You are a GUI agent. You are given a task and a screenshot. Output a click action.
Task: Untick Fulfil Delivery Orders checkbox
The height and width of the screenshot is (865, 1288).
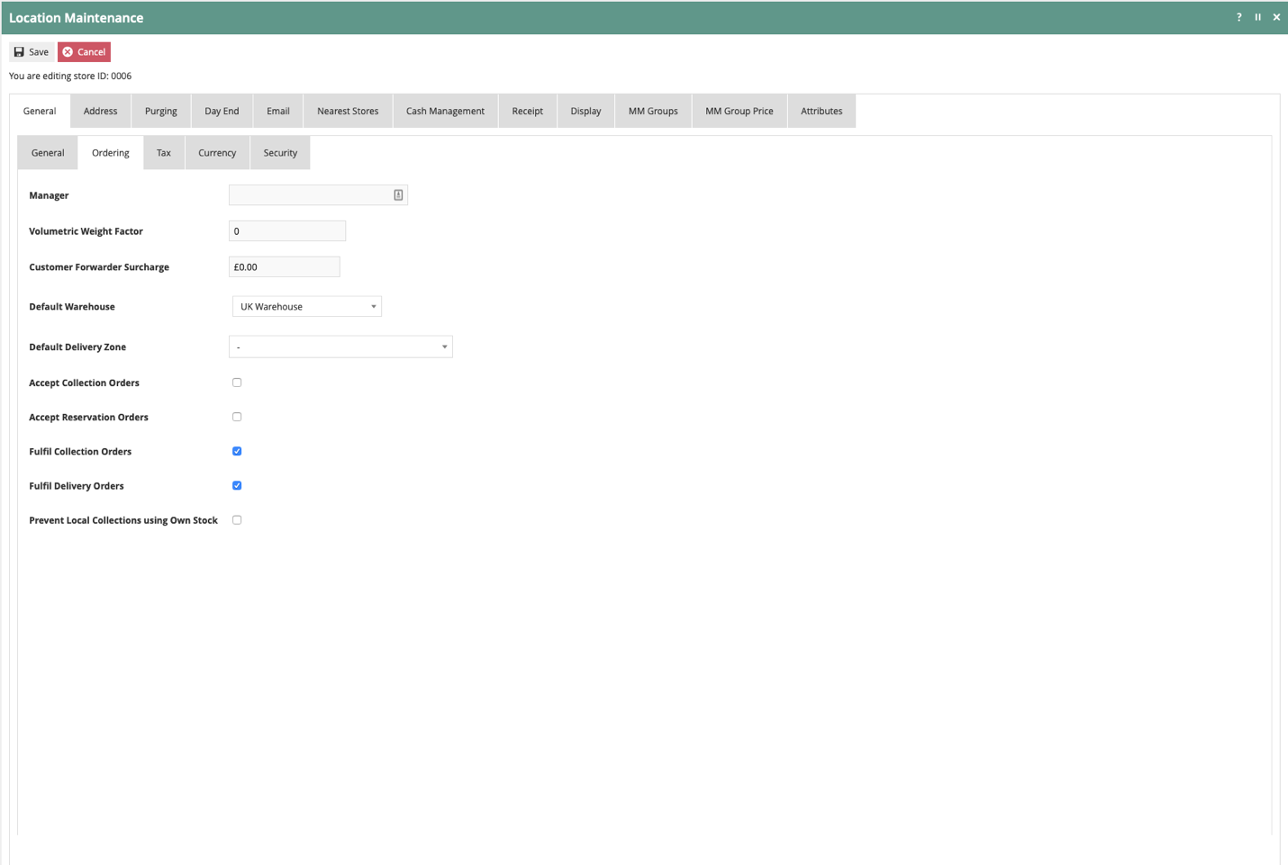coord(237,485)
